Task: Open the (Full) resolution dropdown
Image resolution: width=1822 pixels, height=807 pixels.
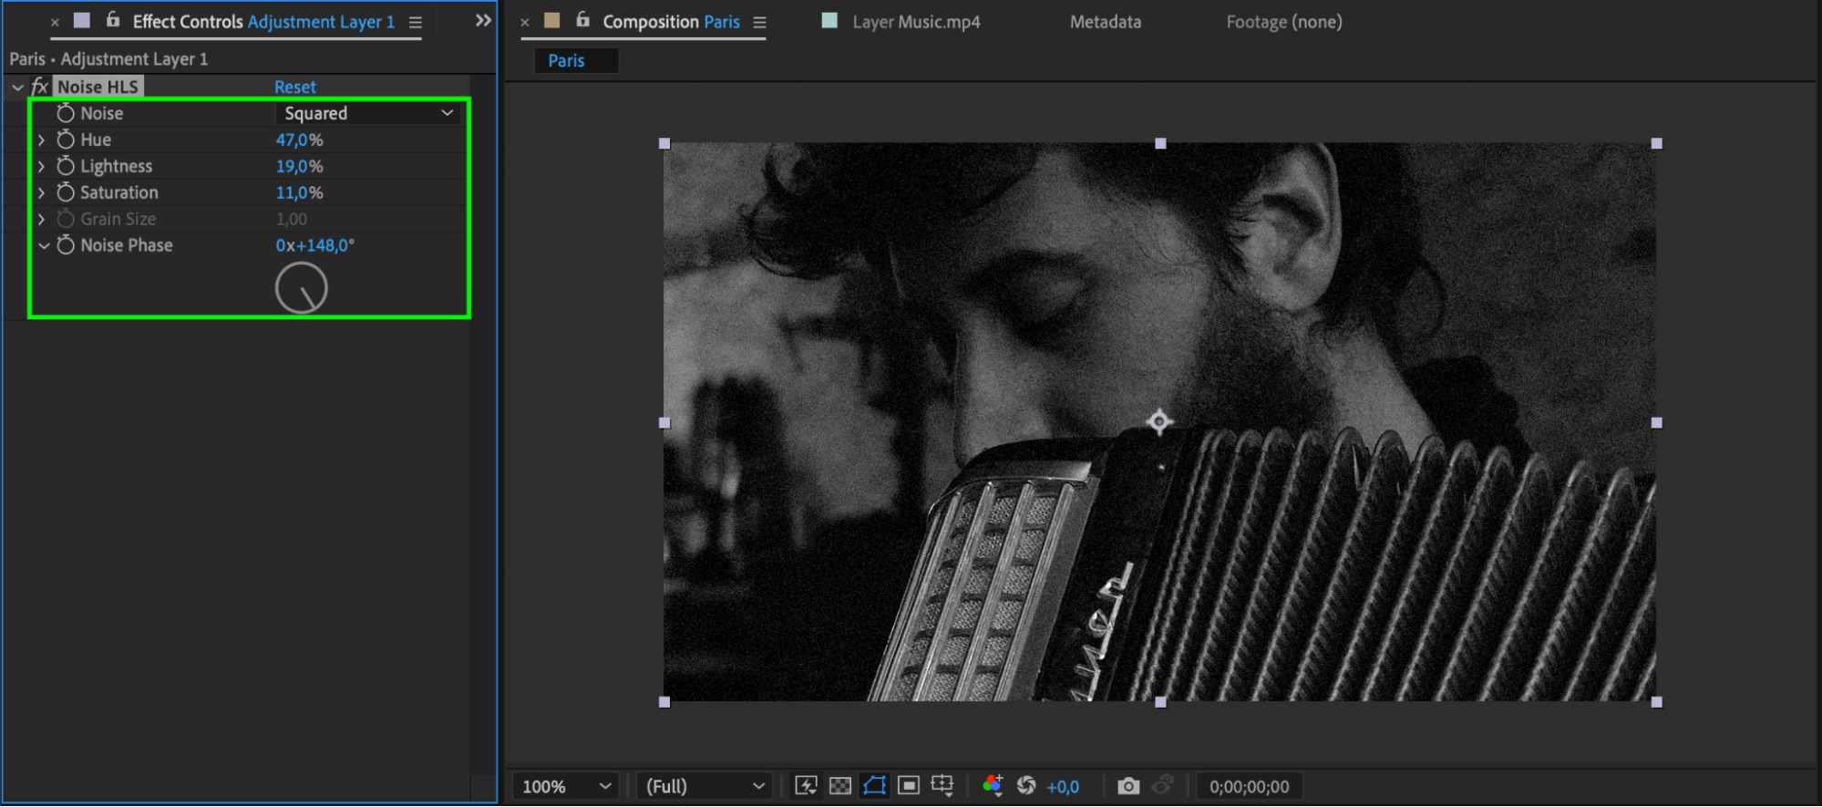Action: pyautogui.click(x=705, y=786)
